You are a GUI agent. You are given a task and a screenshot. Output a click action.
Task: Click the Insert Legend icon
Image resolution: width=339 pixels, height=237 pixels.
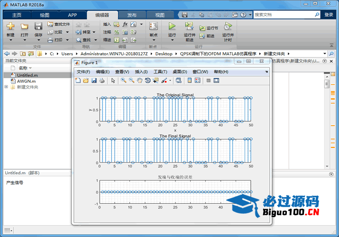click(198, 81)
